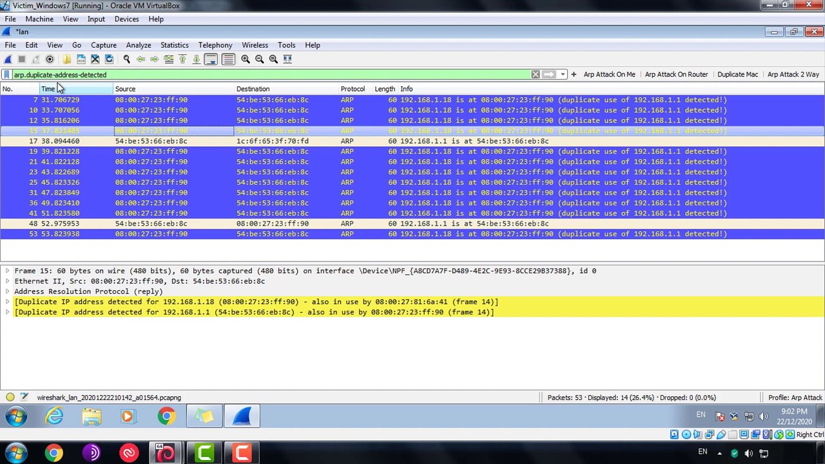Image resolution: width=825 pixels, height=464 pixels.
Task: Select packet 7 at time 31.706729
Action: coord(412,100)
